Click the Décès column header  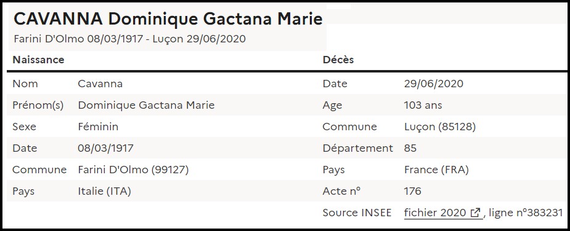click(x=338, y=60)
